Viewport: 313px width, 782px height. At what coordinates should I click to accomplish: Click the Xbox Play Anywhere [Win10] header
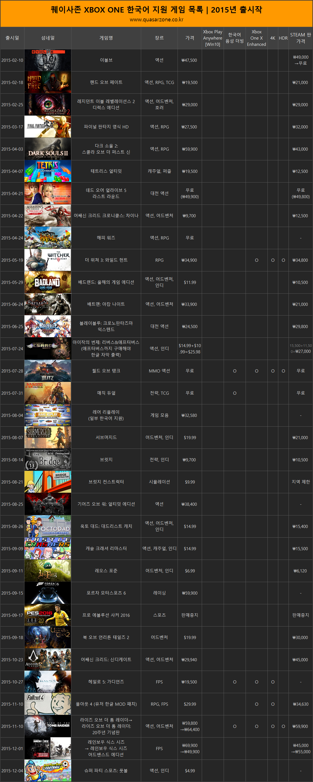tap(213, 38)
